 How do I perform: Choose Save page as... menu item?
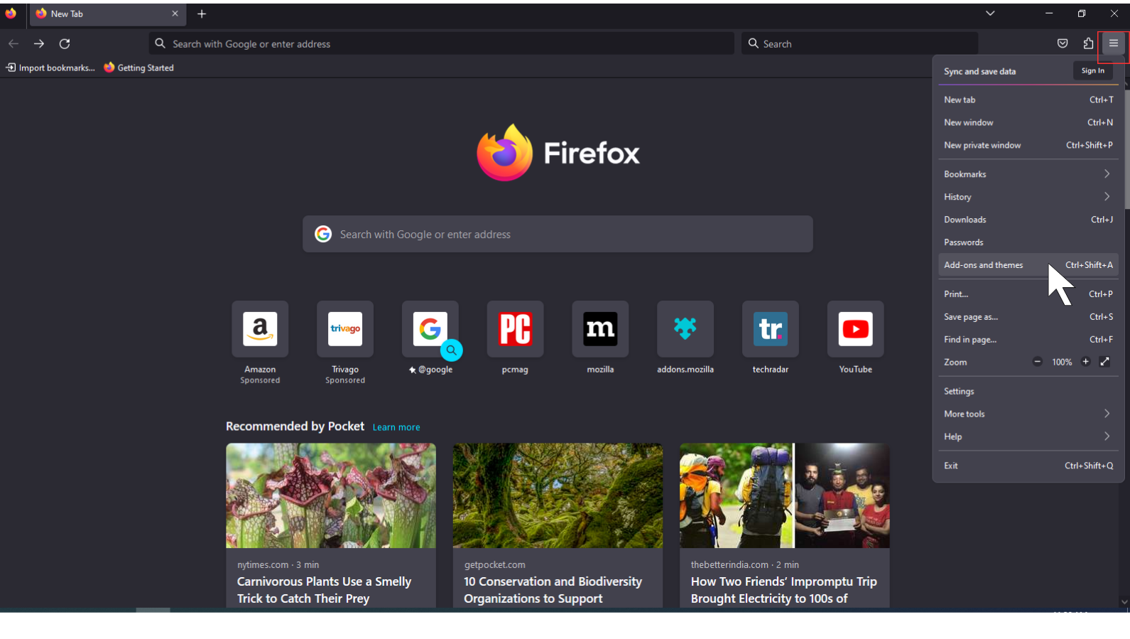(x=1028, y=317)
